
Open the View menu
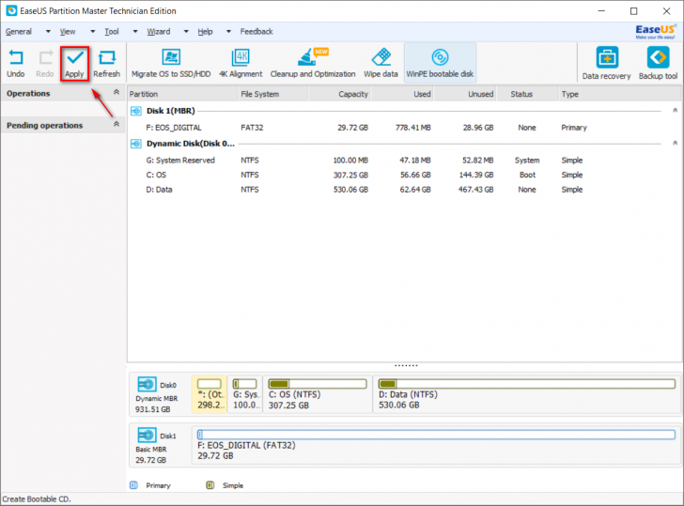click(68, 31)
